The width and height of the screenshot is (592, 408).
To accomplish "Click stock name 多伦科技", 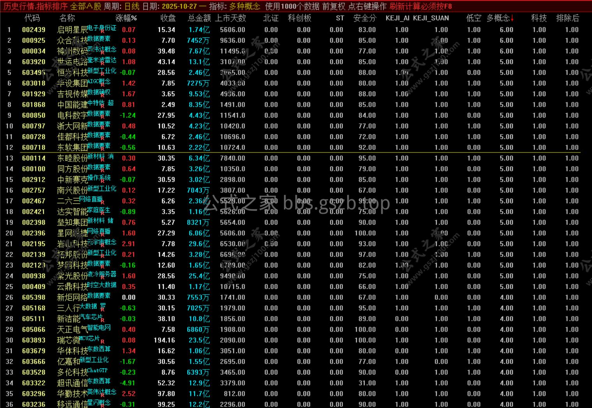I will [x=73, y=373].
